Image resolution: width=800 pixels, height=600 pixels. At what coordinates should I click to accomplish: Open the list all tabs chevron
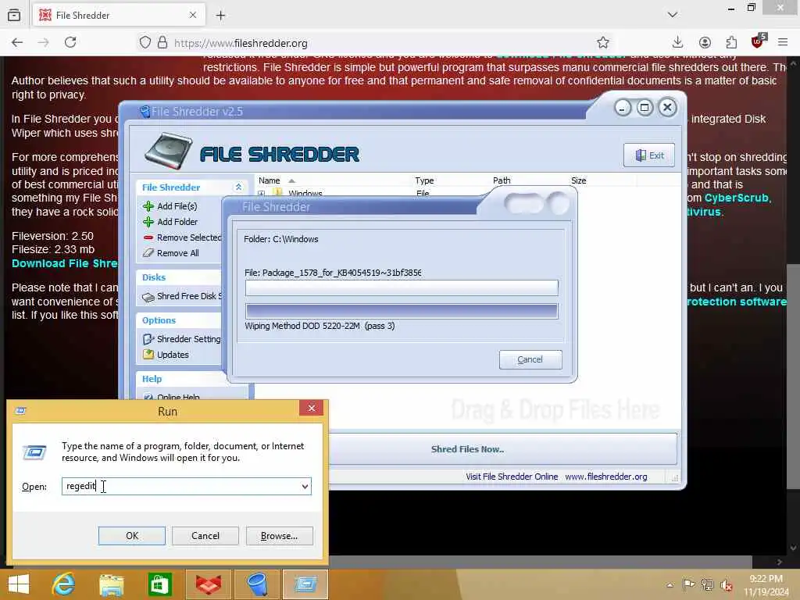tap(673, 15)
